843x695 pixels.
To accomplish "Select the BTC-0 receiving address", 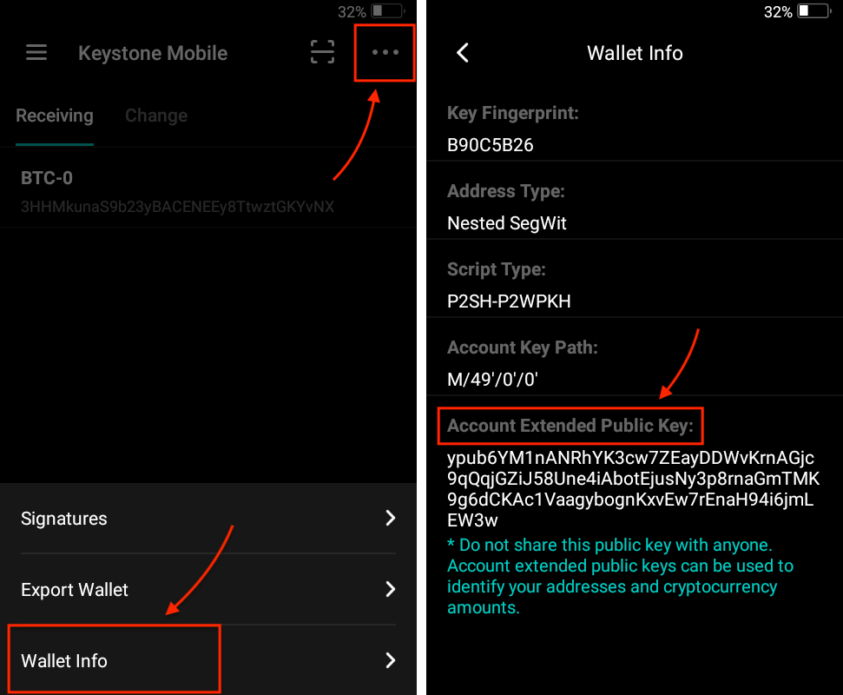I will coord(177,192).
